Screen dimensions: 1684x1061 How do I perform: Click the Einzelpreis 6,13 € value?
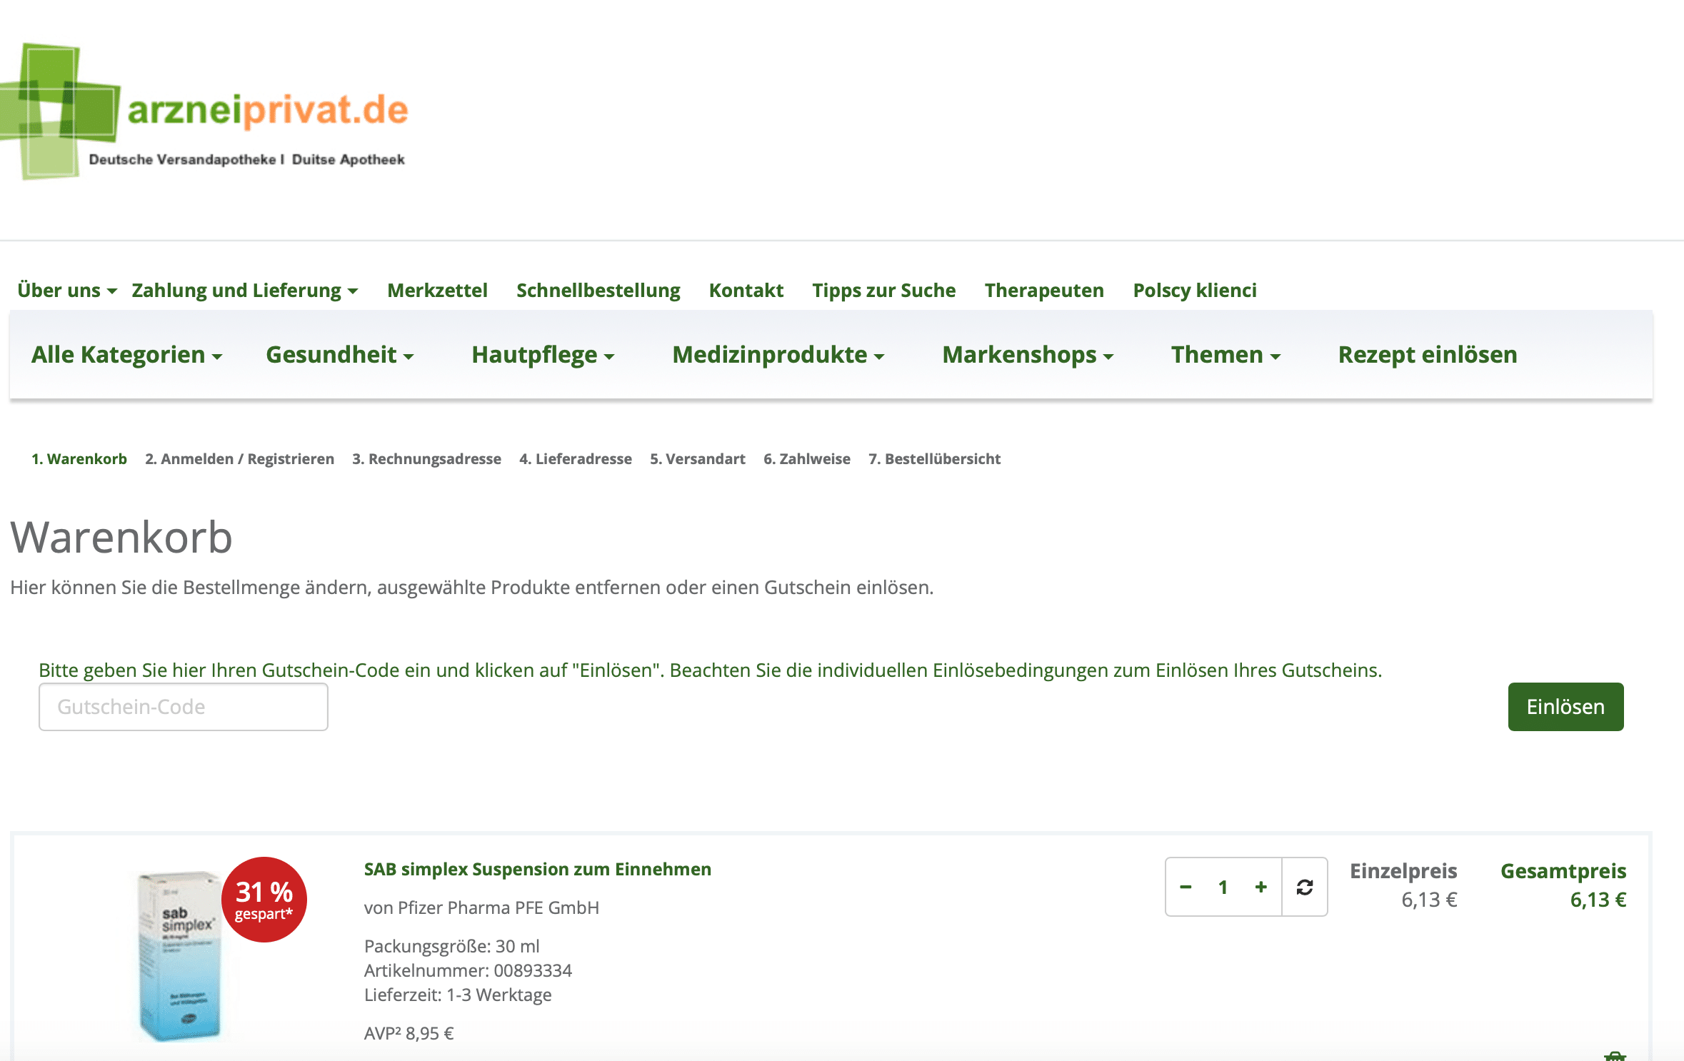click(1429, 900)
